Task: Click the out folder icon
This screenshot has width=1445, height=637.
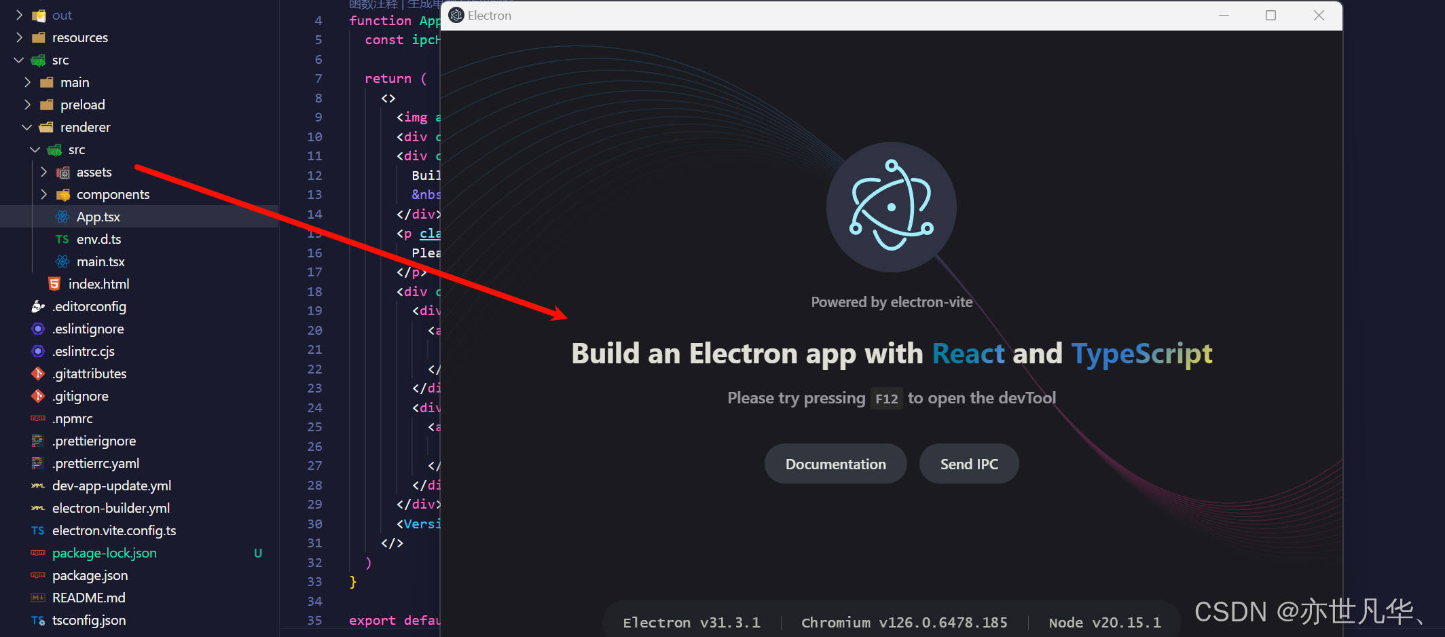Action: click(x=39, y=15)
